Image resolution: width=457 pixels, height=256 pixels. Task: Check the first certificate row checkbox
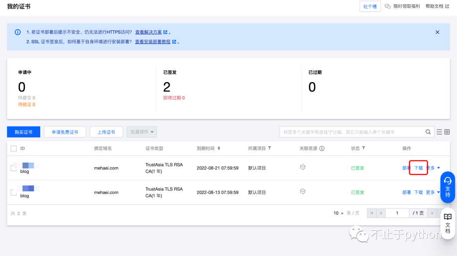[x=14, y=168]
